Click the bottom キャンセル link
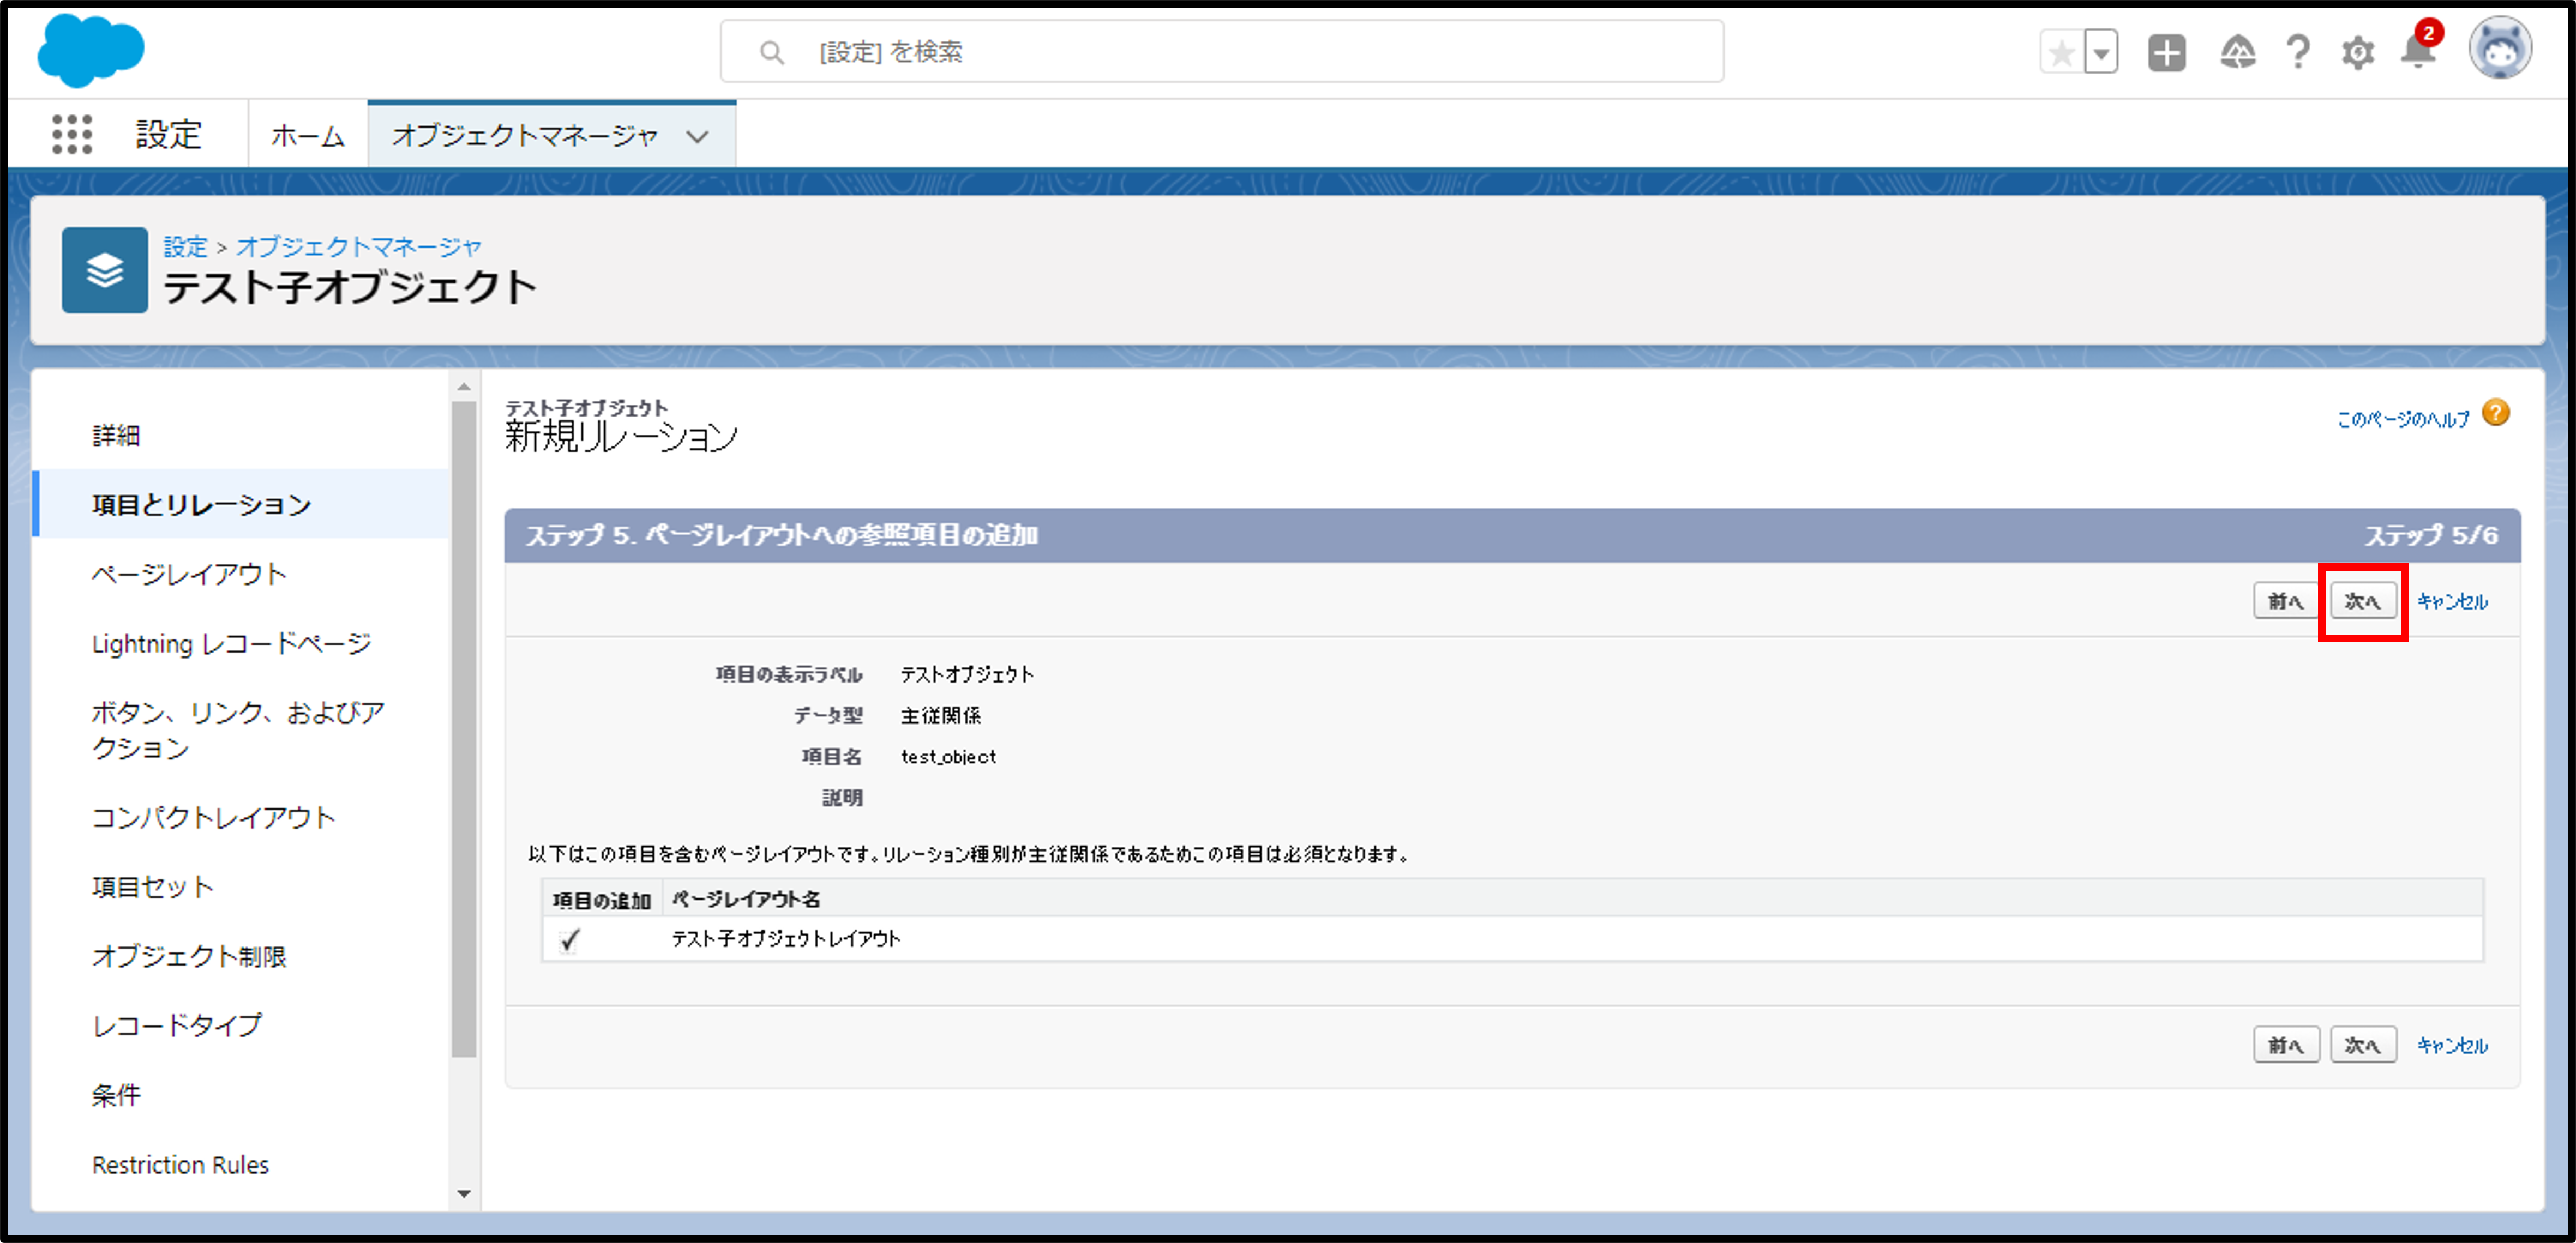This screenshot has height=1243, width=2576. 2452,1045
